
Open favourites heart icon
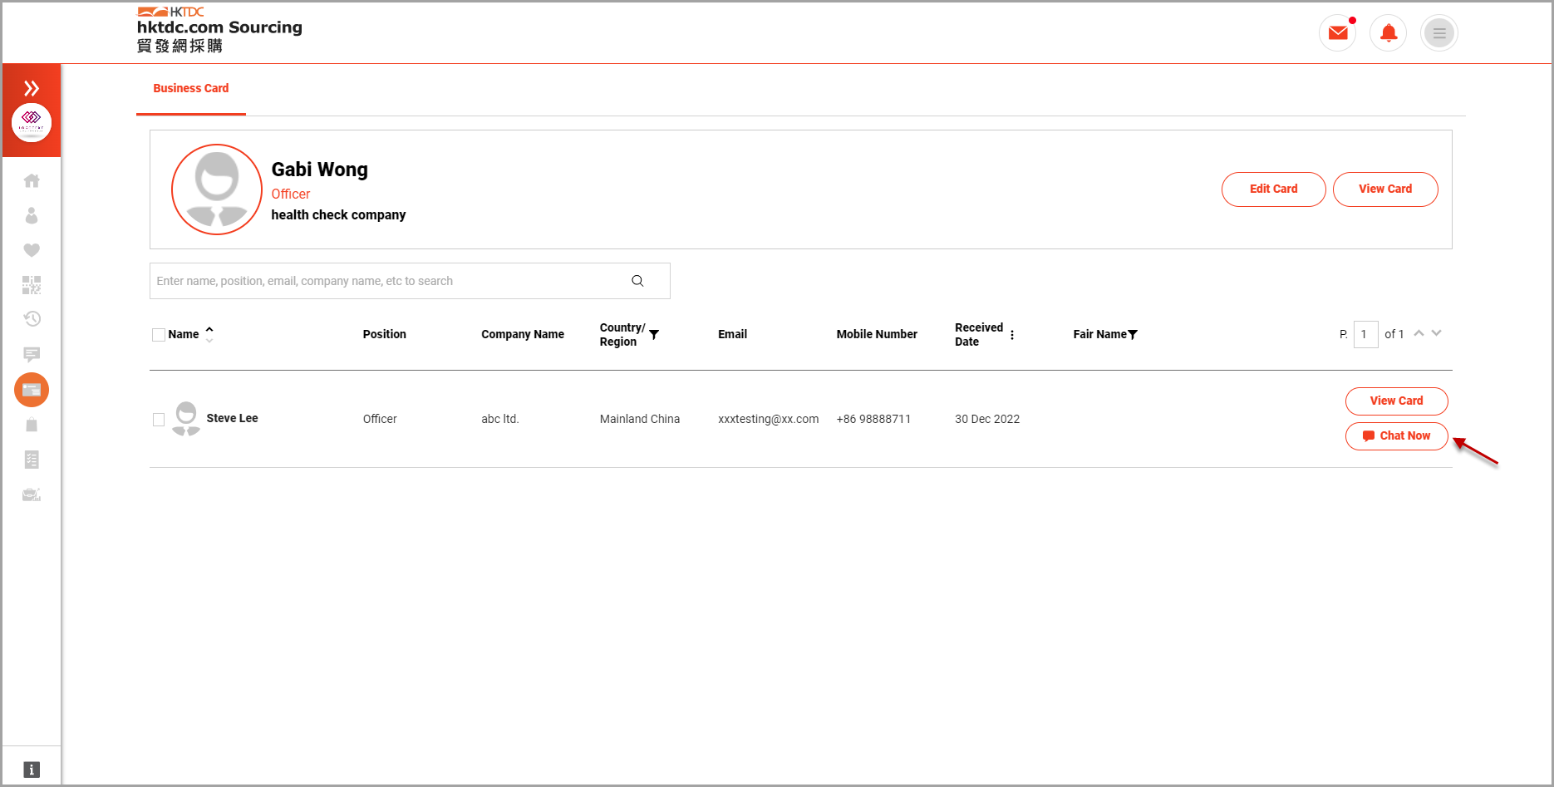pyautogui.click(x=32, y=250)
